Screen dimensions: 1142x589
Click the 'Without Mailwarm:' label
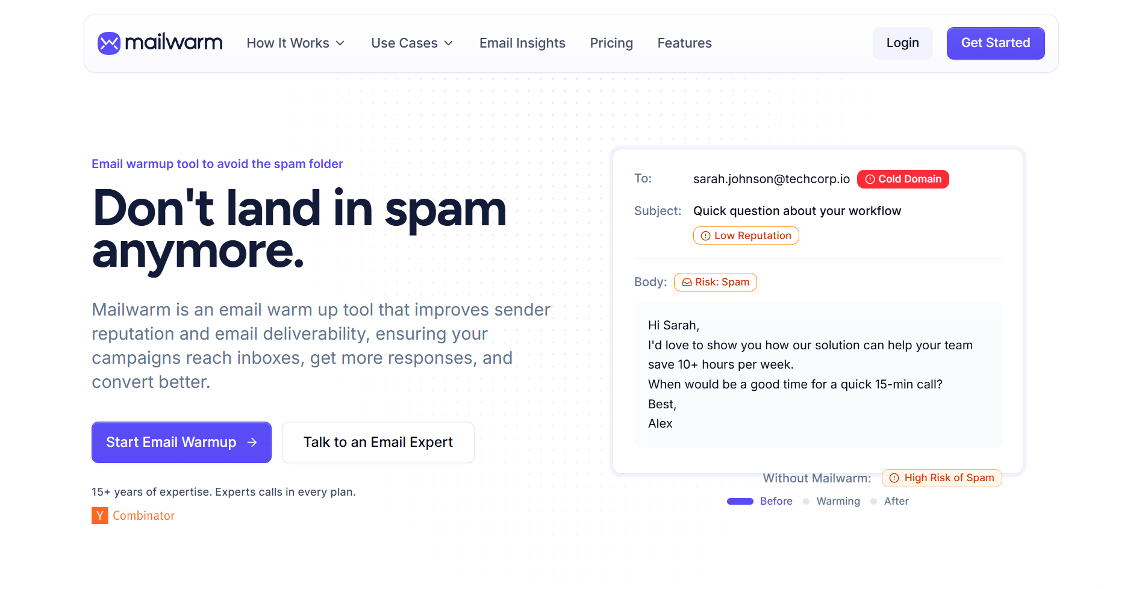817,478
